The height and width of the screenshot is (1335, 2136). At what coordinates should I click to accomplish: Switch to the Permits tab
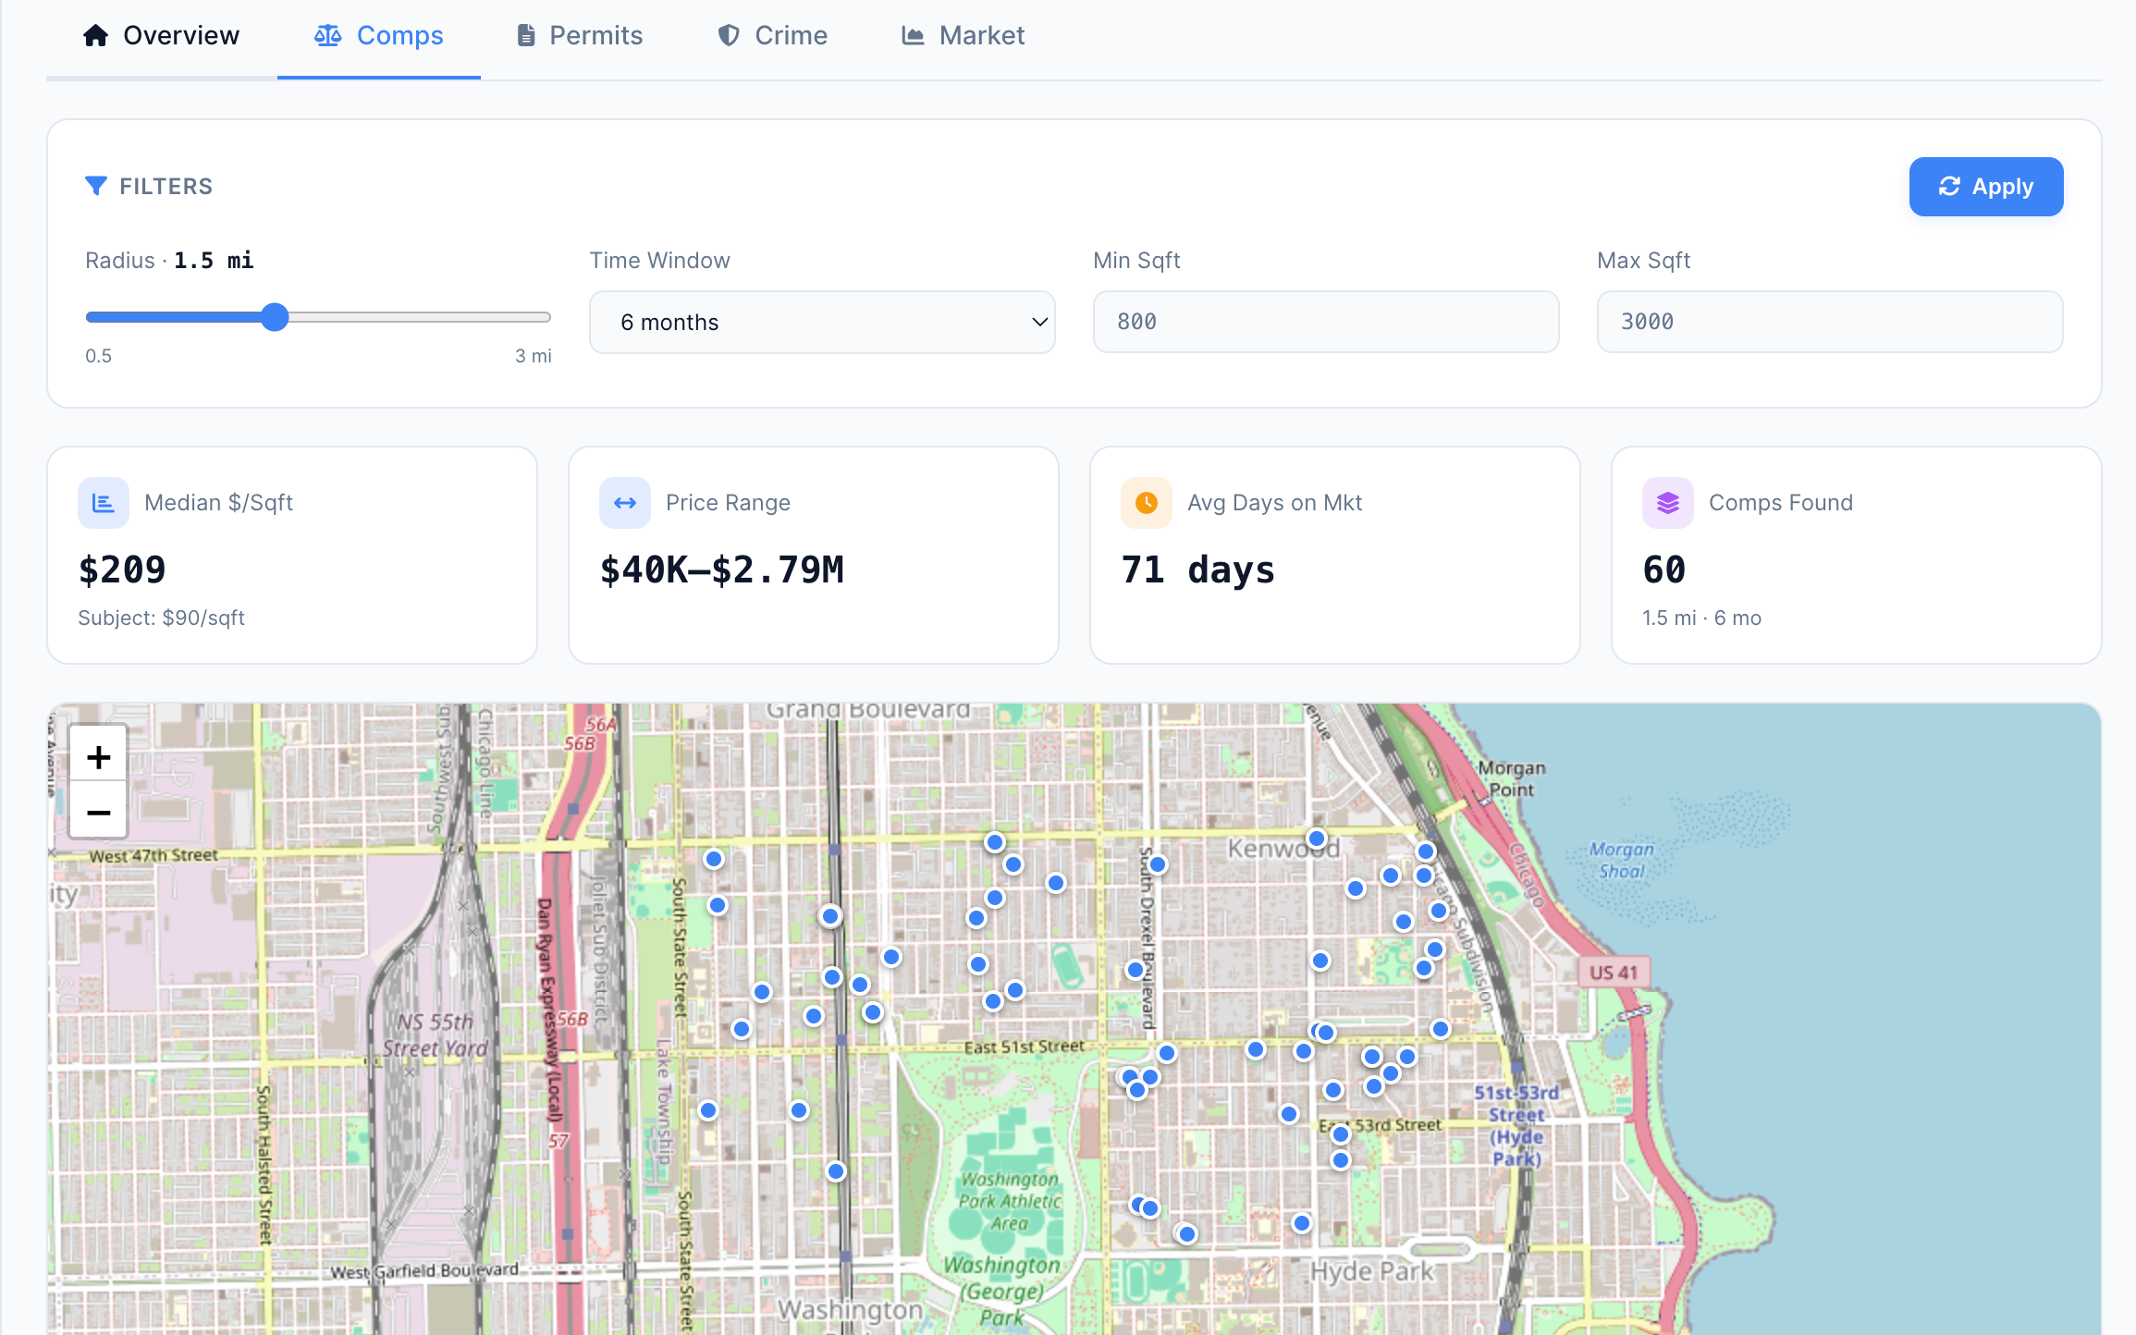click(580, 36)
